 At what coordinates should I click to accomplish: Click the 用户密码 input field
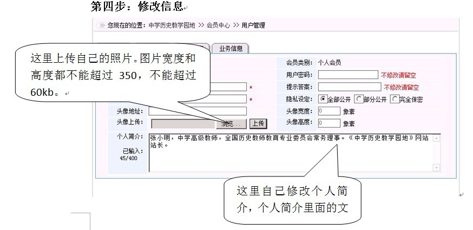point(347,75)
